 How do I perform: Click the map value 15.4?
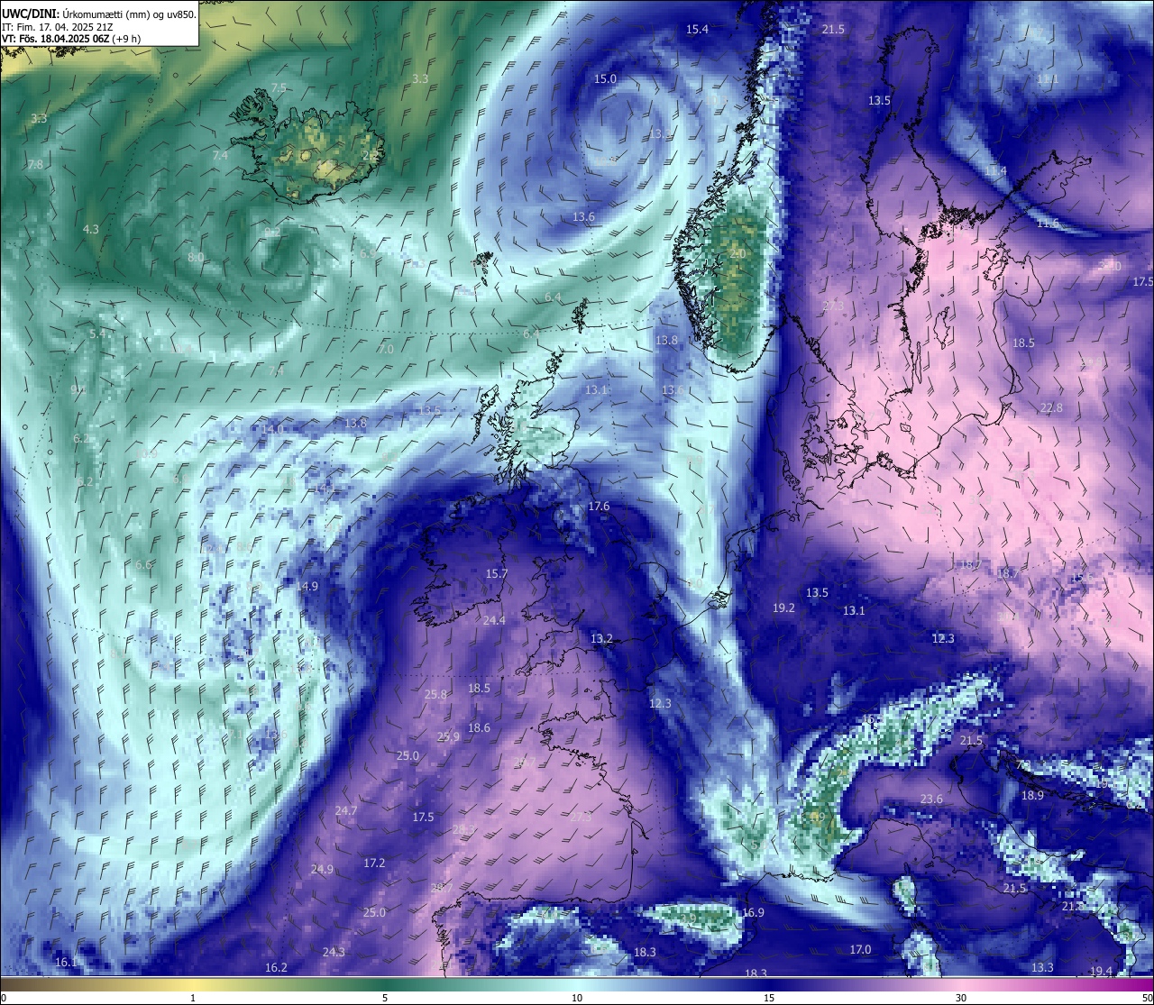(697, 30)
